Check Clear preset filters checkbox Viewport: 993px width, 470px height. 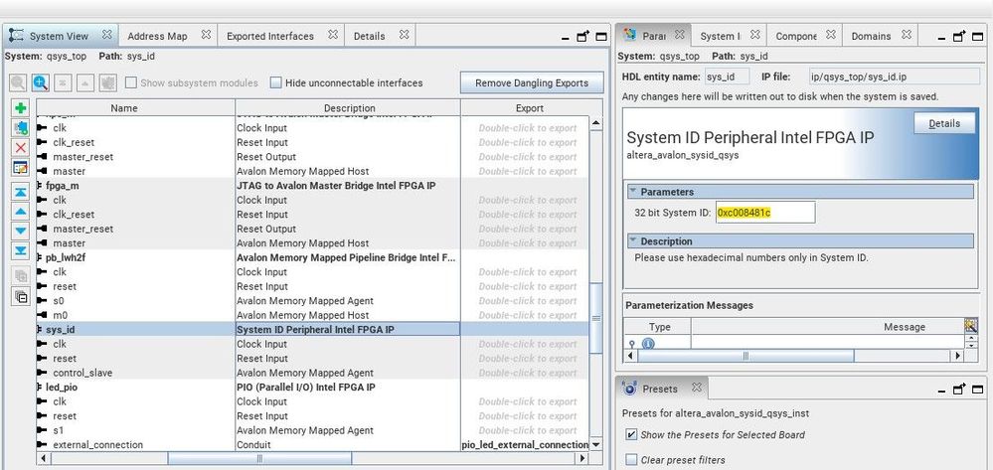coord(631,460)
